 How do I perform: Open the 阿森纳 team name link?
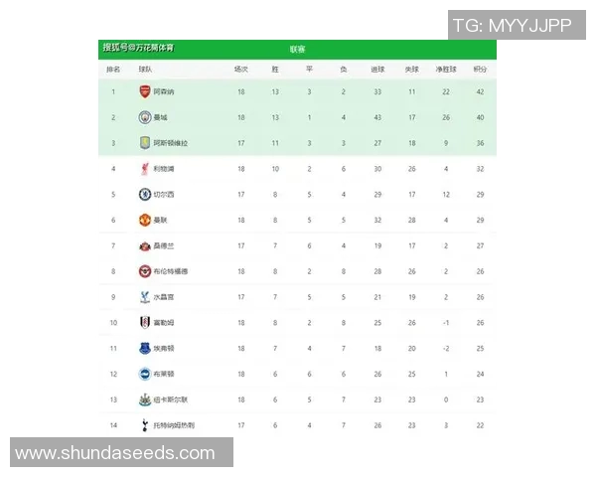coord(164,91)
